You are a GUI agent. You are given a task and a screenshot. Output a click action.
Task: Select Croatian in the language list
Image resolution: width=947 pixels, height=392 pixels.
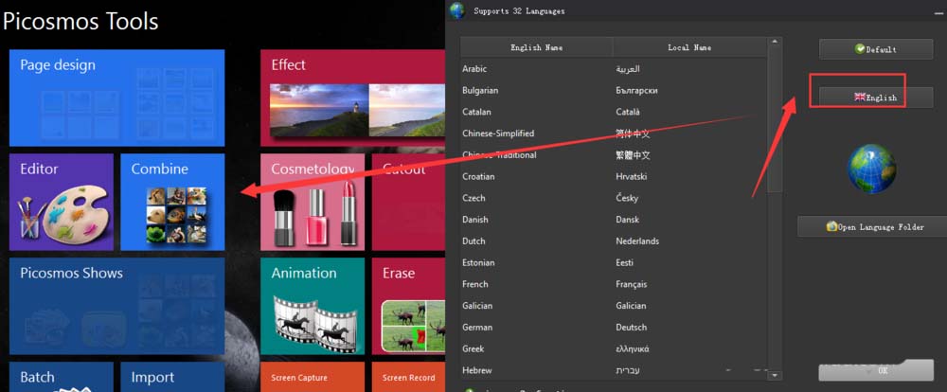614,176
